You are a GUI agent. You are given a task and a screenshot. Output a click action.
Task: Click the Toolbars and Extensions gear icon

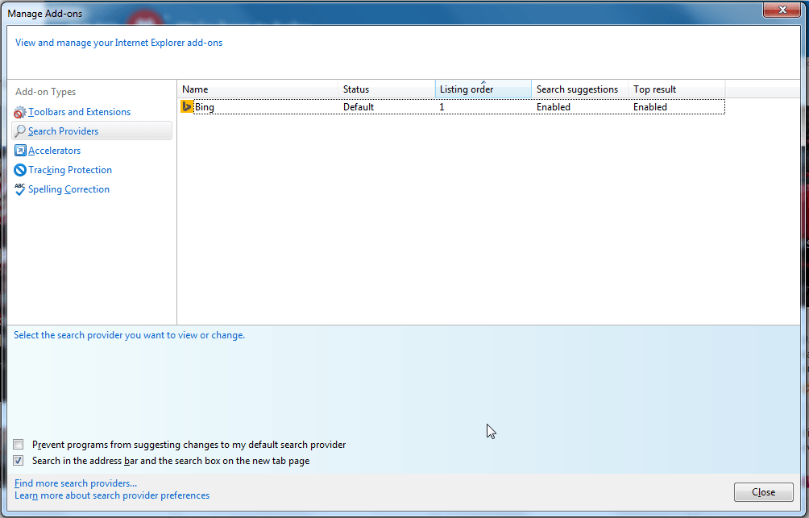pos(19,112)
